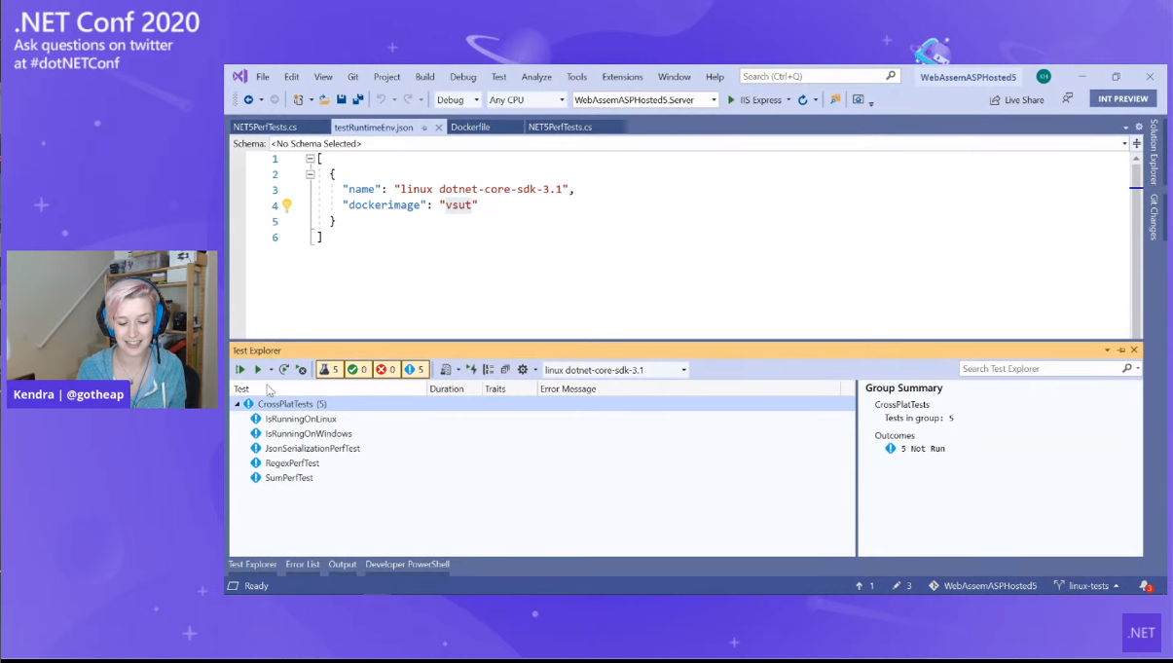
Task: Click the Live Share button
Action: (x=1017, y=100)
